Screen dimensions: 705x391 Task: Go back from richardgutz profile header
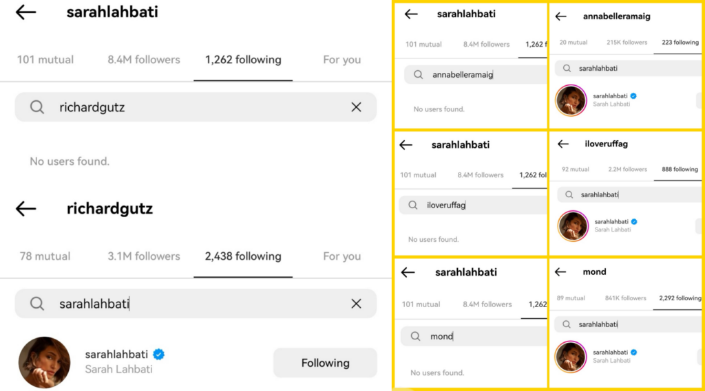[x=25, y=209]
